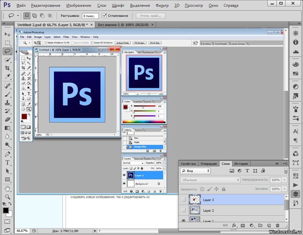Swap foreground and background colors
This screenshot has height=235, width=303.
tap(10, 204)
